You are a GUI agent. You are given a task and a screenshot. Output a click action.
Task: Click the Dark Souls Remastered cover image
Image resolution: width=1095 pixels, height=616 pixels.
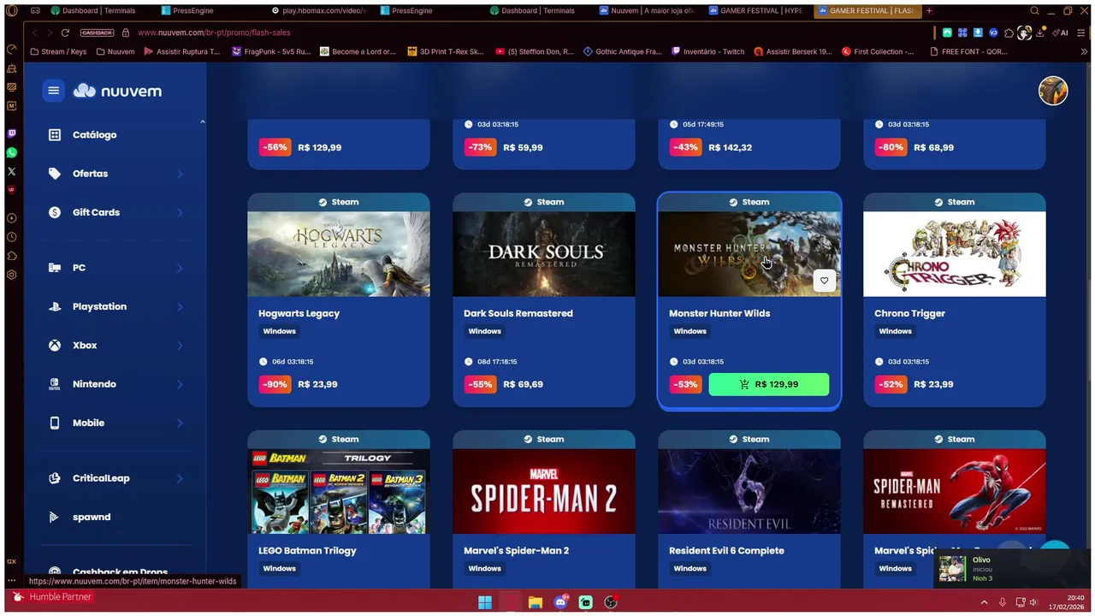point(544,254)
